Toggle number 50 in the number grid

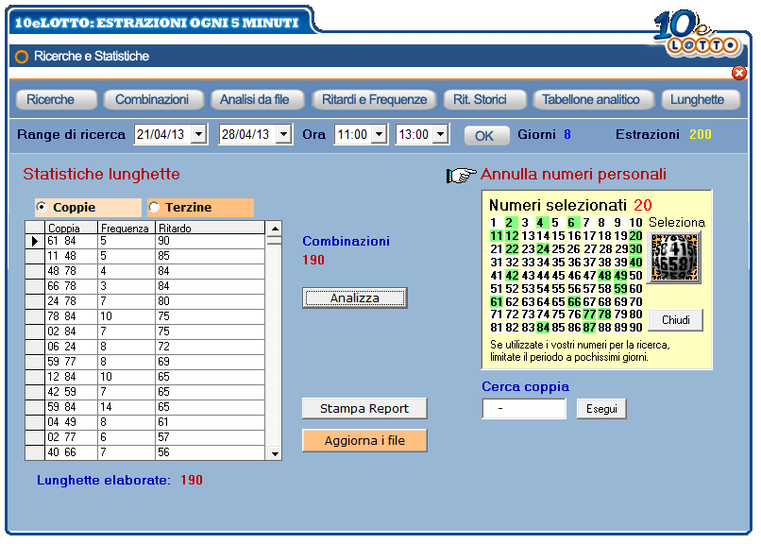[635, 276]
